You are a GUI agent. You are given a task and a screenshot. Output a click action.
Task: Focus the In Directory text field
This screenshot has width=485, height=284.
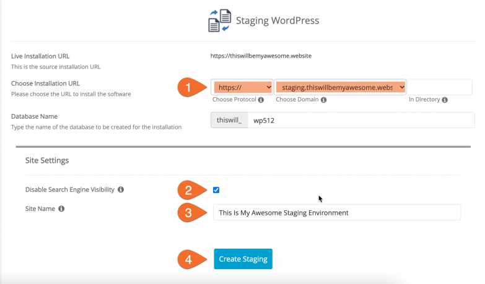[440, 87]
